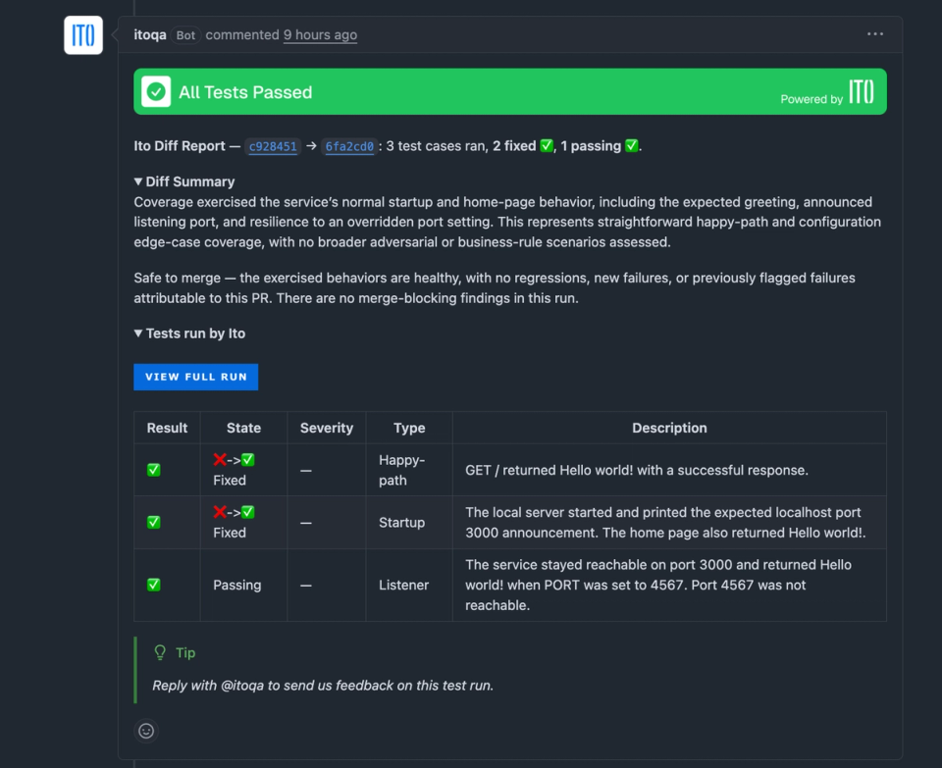The image size is (942, 768).
Task: Click the Result column header
Action: [x=167, y=428]
